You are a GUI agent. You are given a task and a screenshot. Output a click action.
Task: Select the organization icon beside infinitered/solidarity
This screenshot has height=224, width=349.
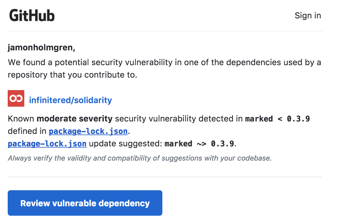[x=16, y=98]
